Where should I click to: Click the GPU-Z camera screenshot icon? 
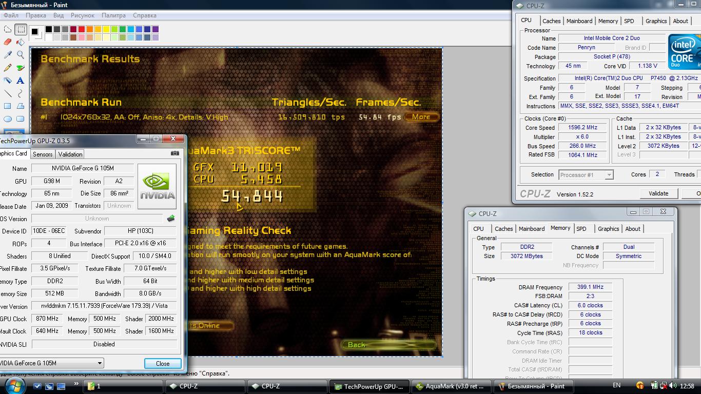point(175,153)
